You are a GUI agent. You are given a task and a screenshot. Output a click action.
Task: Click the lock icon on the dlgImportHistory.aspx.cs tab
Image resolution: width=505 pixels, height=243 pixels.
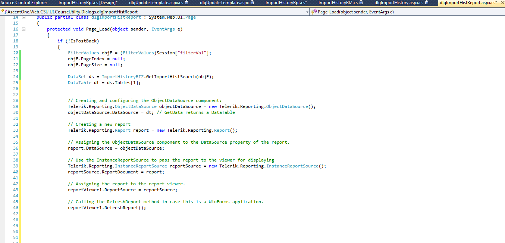coord(427,3)
